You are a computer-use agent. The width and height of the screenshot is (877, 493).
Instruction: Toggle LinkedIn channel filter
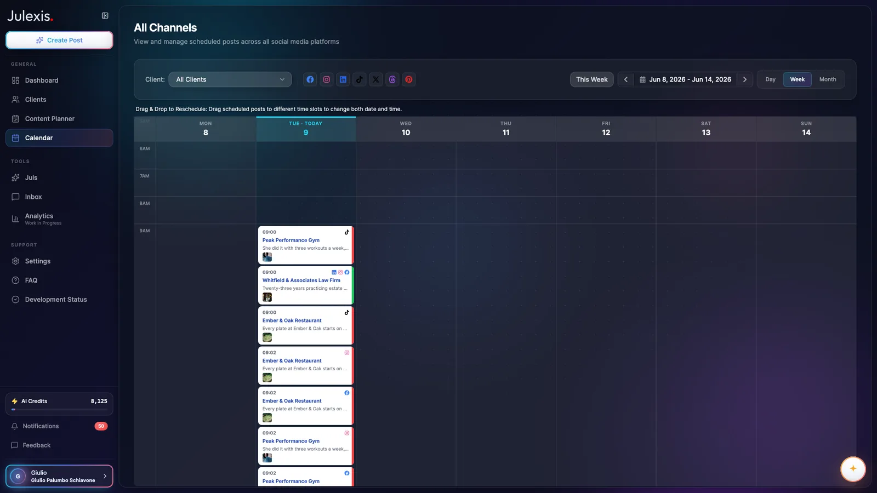[x=343, y=79]
